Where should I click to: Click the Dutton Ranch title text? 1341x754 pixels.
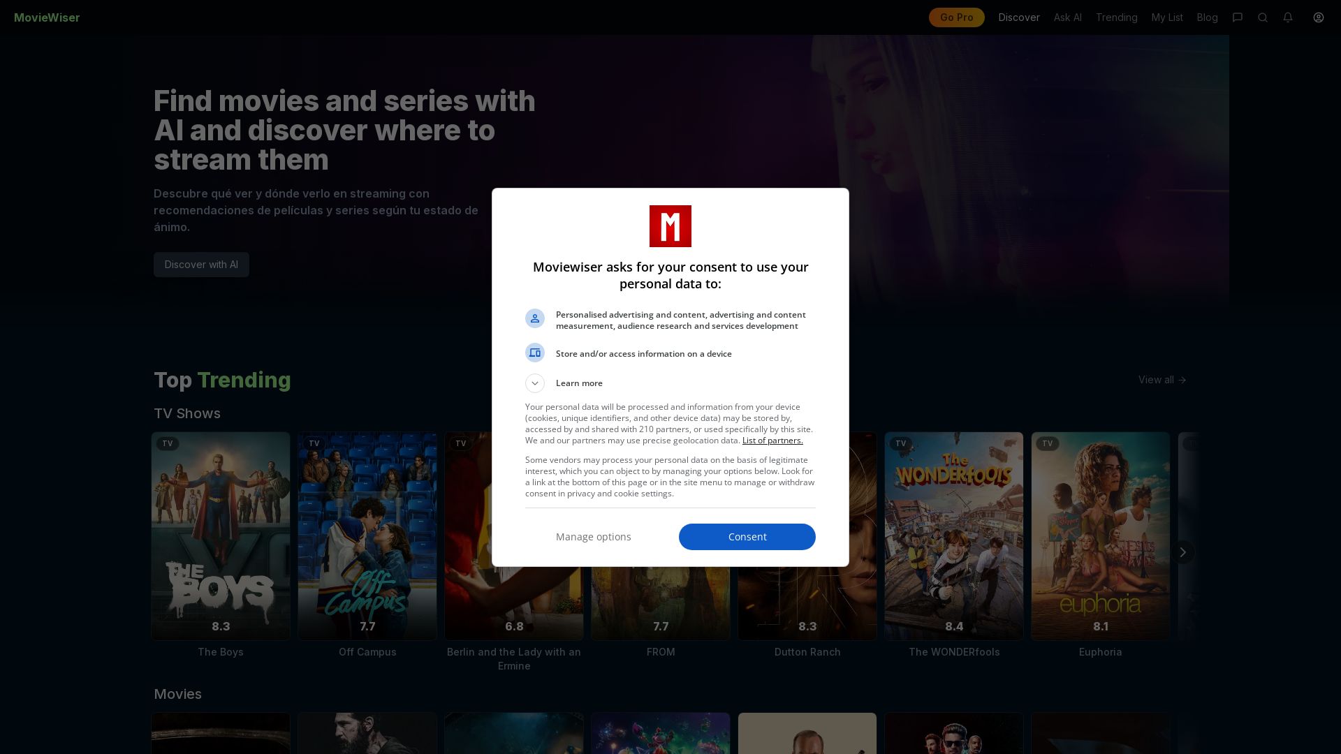pyautogui.click(x=807, y=652)
